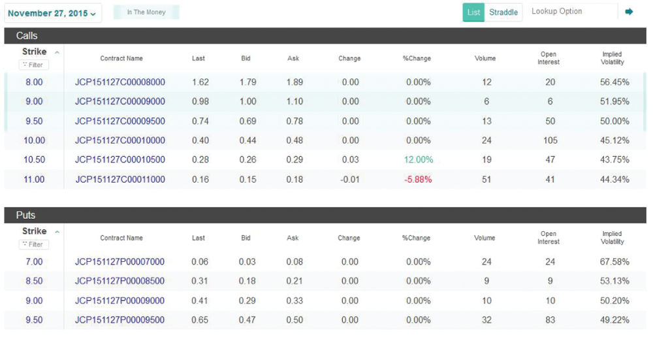Viewport: 653px width, 350px height.
Task: Open contract JCP151127P00008500
Action: click(120, 281)
